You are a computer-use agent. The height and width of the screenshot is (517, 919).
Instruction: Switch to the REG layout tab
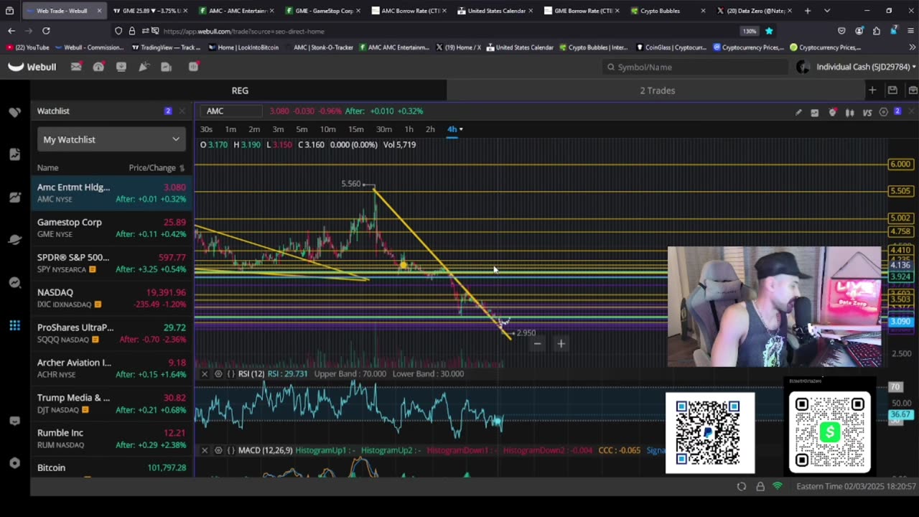pos(240,90)
